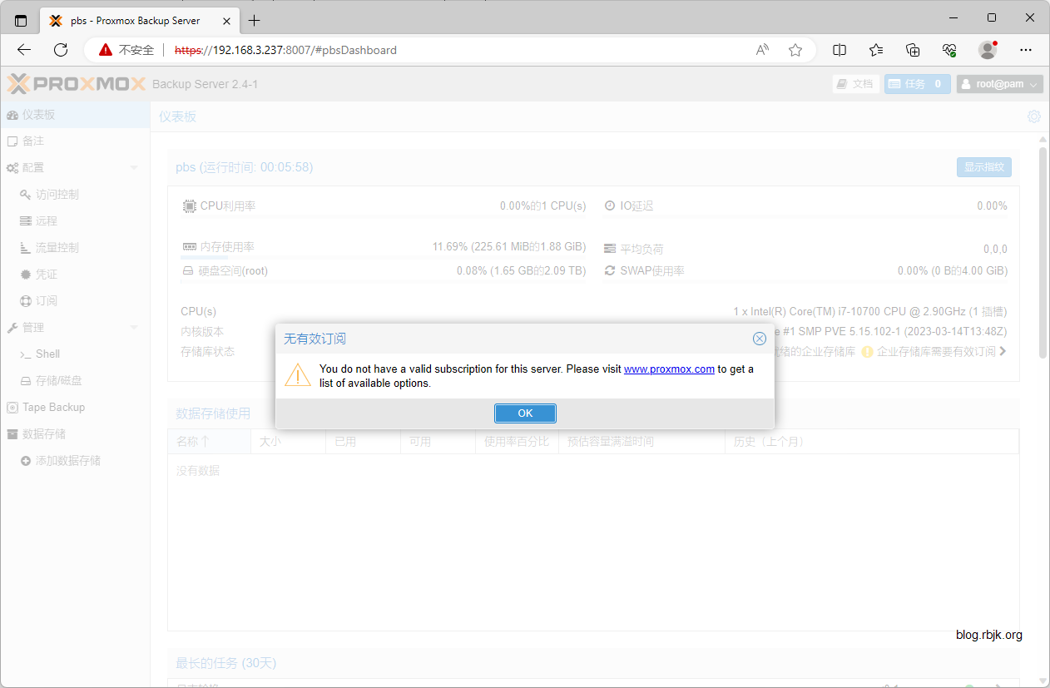Open the browser split screen icon
Image resolution: width=1050 pixels, height=688 pixels.
click(840, 50)
